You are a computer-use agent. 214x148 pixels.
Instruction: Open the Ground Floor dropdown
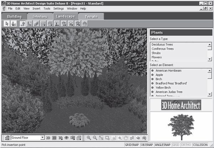tap(42, 138)
